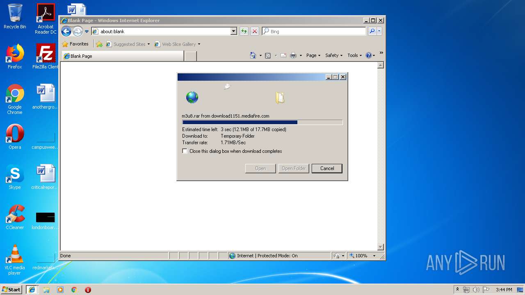Open the Skype desktop shortcut

coord(15,177)
